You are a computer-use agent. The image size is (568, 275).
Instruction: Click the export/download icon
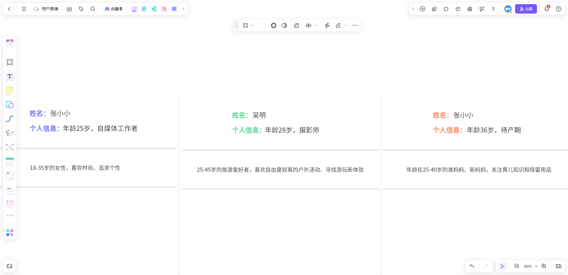click(x=69, y=9)
